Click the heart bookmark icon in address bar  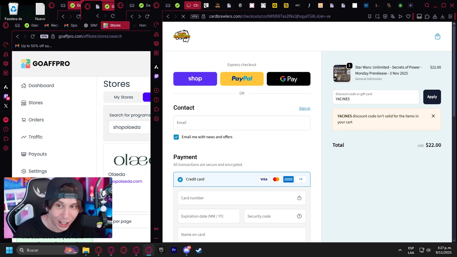[408, 16]
